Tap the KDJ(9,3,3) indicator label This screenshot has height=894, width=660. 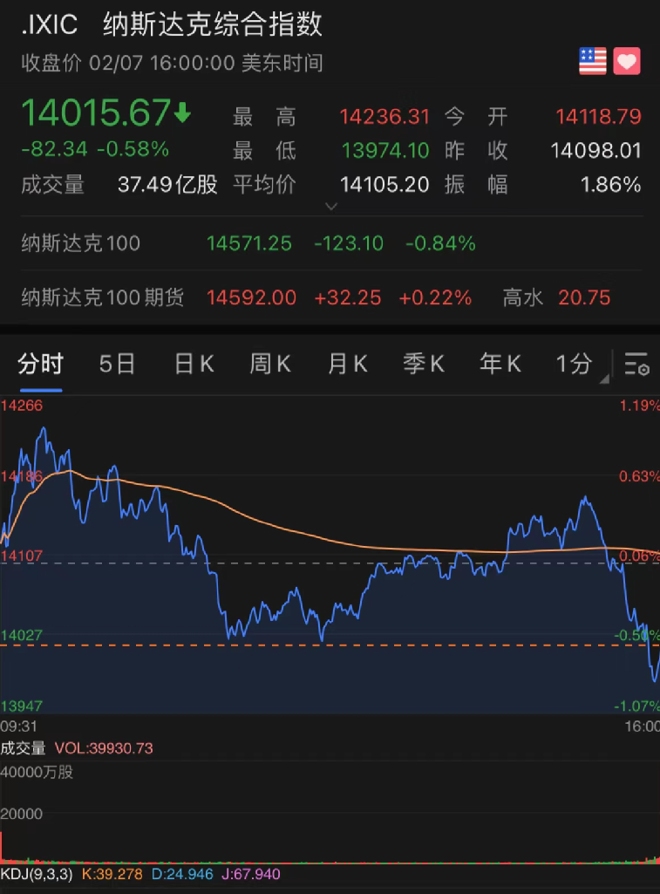coord(37,874)
